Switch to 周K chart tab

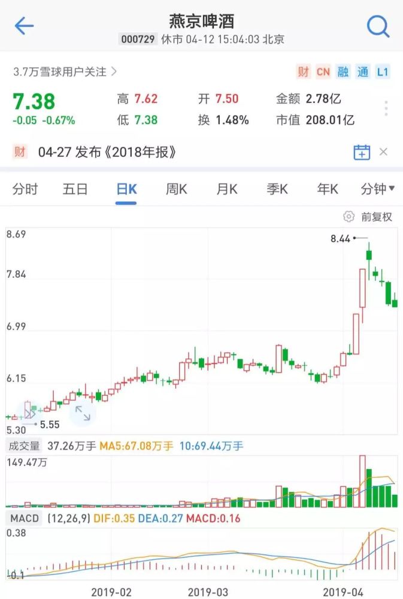[177, 189]
